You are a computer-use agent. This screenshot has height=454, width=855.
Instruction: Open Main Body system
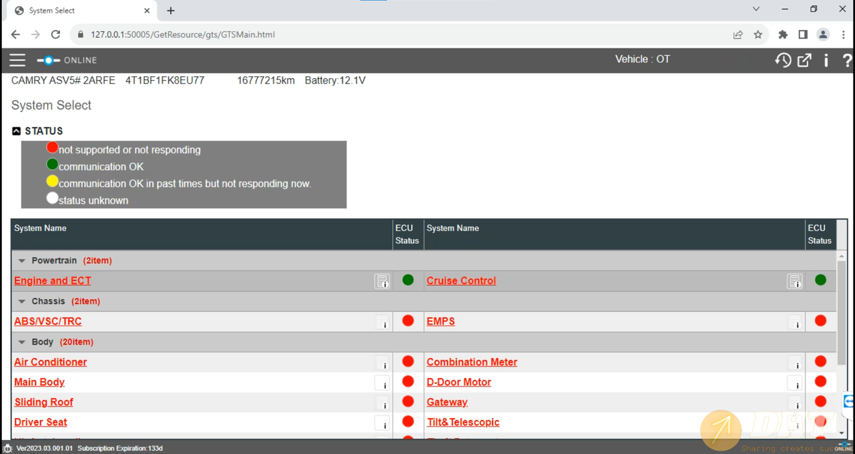click(39, 383)
